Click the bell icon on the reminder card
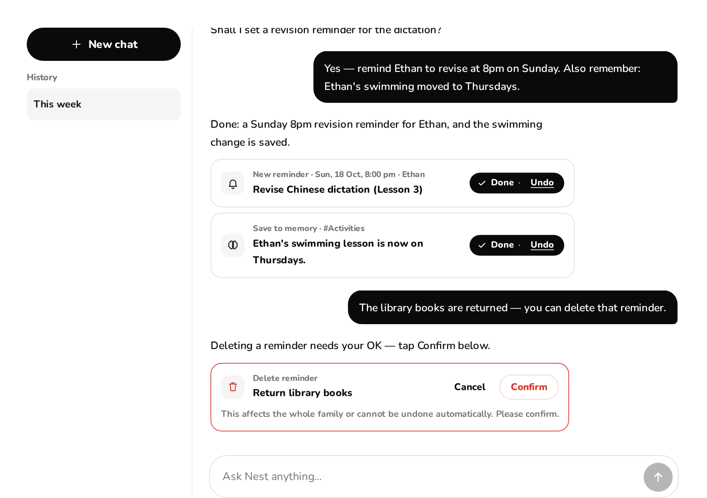707x498 pixels. pyautogui.click(x=233, y=184)
